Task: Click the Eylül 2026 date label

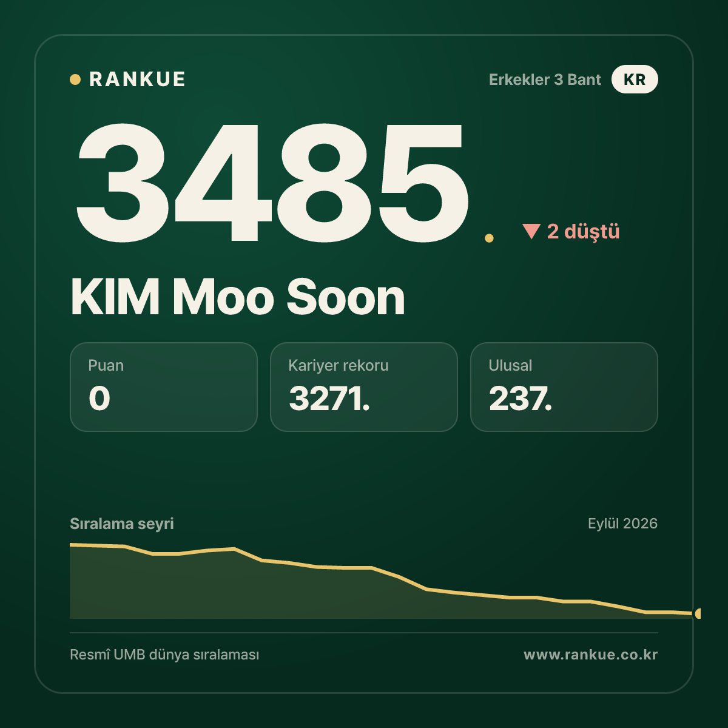Action: click(x=622, y=524)
